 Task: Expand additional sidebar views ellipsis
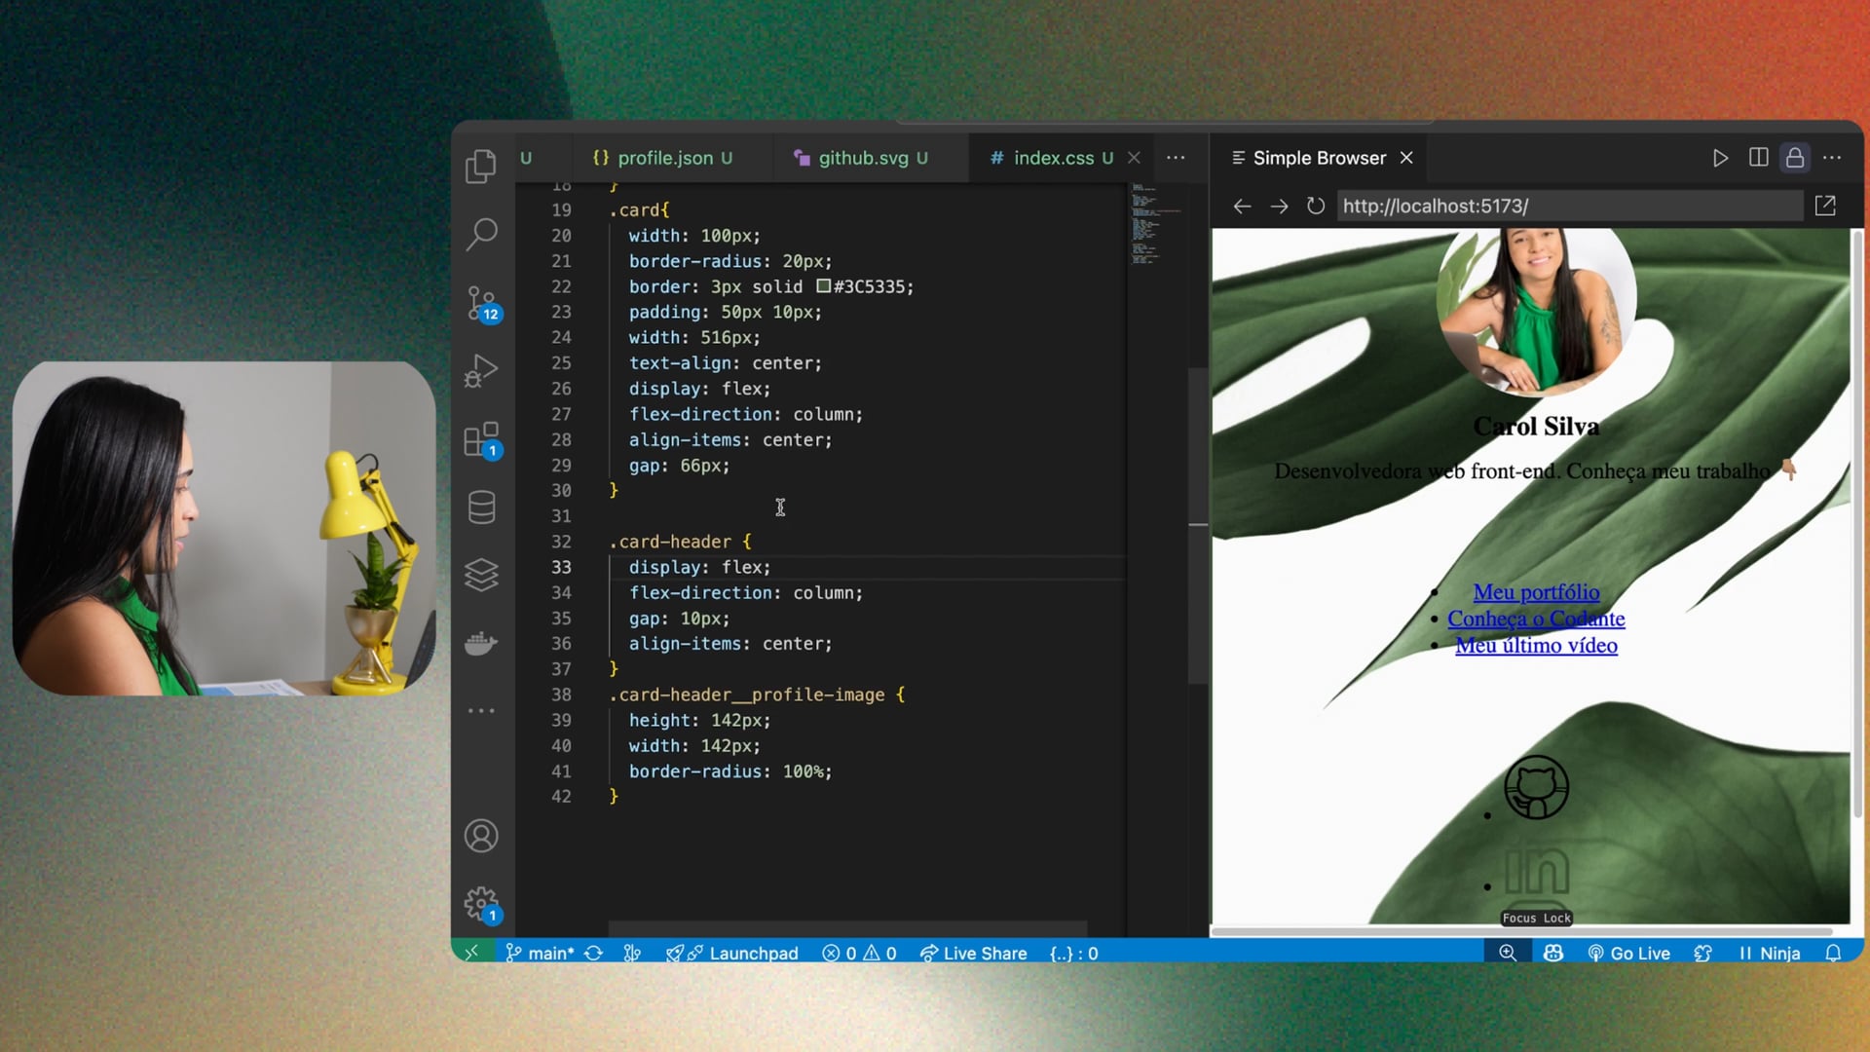(481, 711)
